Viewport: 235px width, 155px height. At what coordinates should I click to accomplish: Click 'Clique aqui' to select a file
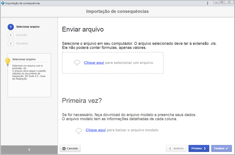94,63
